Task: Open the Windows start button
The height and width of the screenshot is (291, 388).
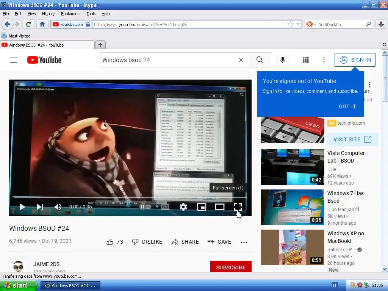Action: 18,285
